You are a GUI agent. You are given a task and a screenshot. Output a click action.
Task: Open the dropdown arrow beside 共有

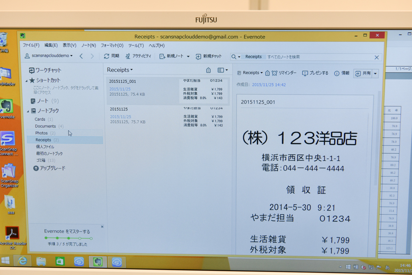(375, 74)
